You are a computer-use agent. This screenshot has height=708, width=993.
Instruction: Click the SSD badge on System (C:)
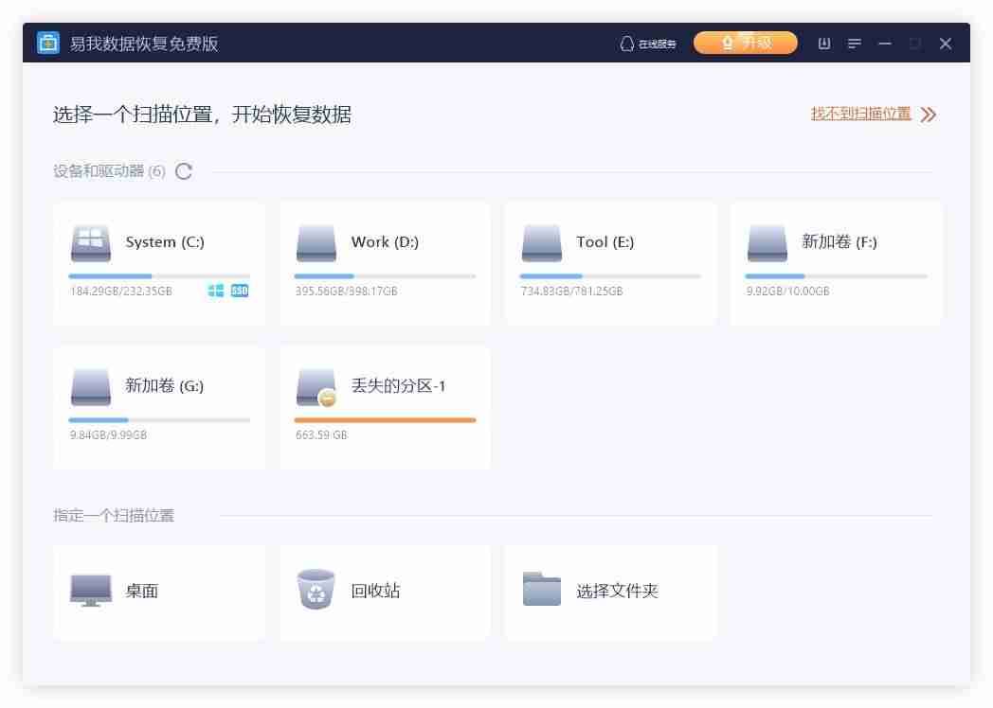tap(240, 291)
